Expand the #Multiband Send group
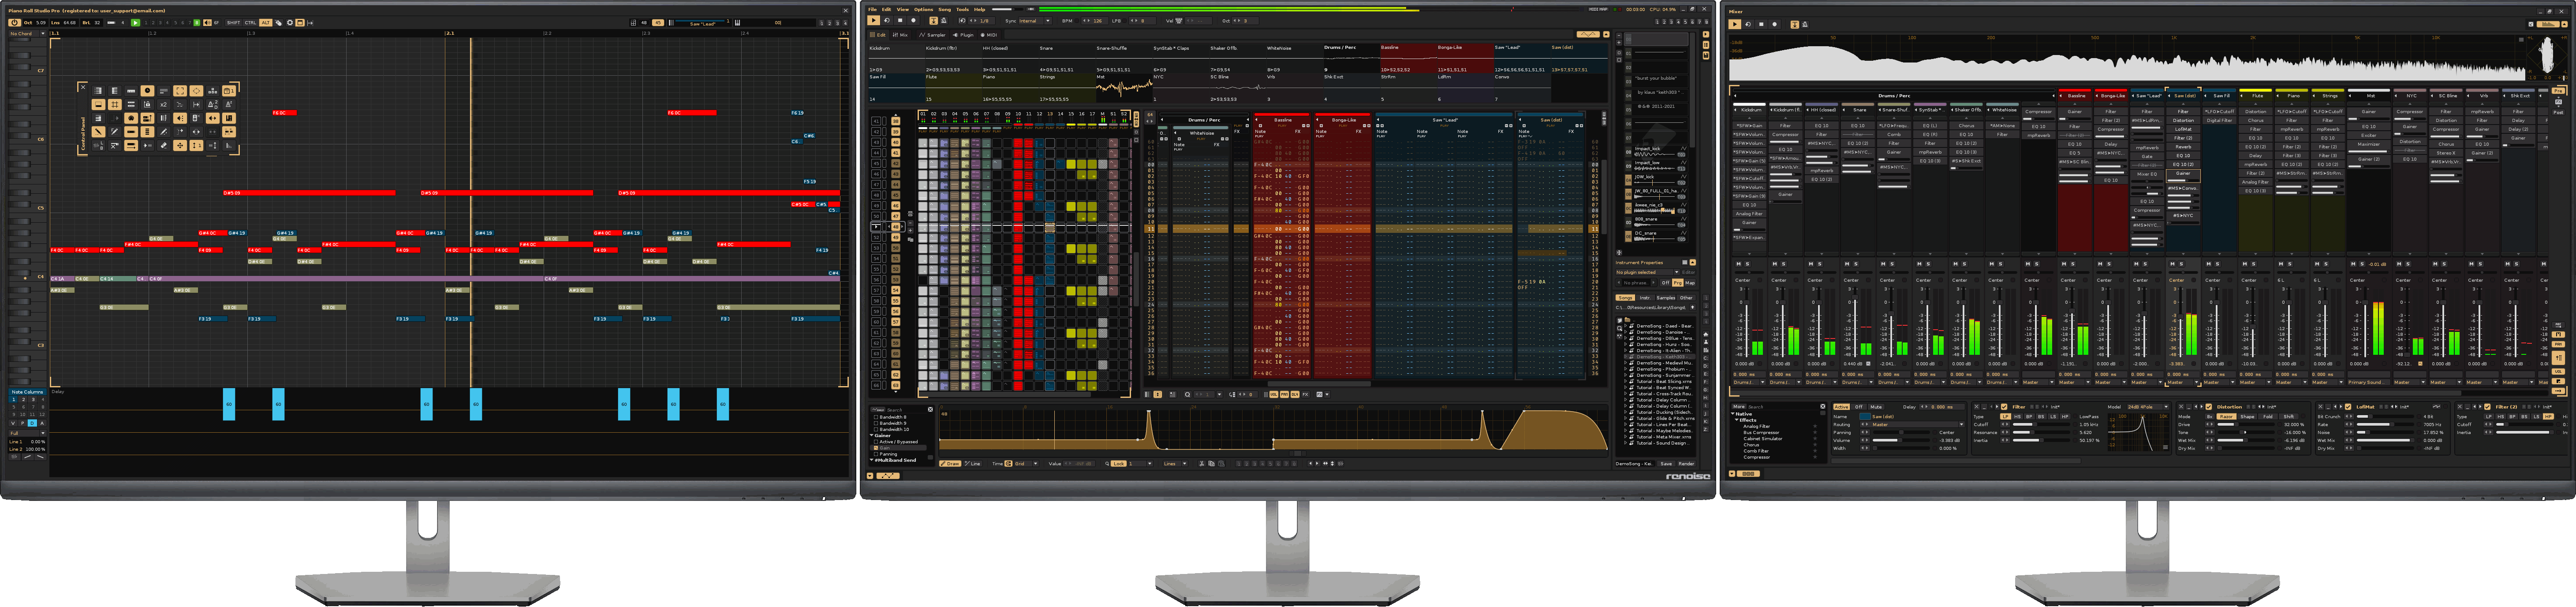The height and width of the screenshot is (607, 2576). point(872,460)
